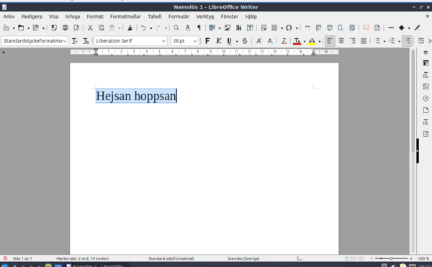This screenshot has height=267, width=432.
Task: Click the Copy icon
Action: tap(101, 28)
